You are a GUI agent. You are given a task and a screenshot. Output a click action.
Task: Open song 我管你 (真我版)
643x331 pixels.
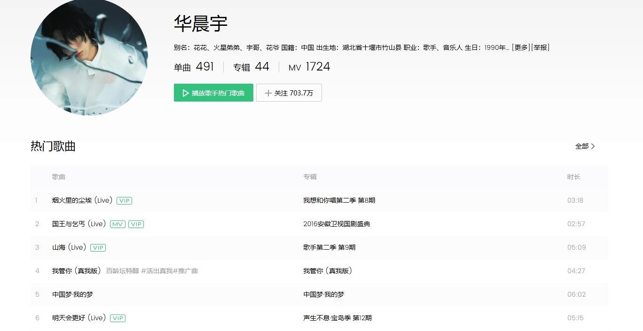[x=77, y=271]
